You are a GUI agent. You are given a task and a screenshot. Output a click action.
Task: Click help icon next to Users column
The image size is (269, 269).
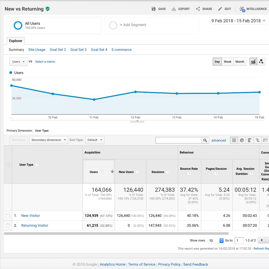click(x=102, y=172)
